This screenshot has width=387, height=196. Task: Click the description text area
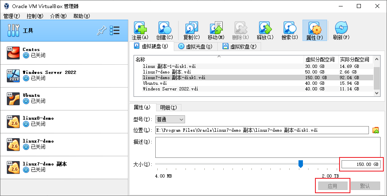coord(268,147)
